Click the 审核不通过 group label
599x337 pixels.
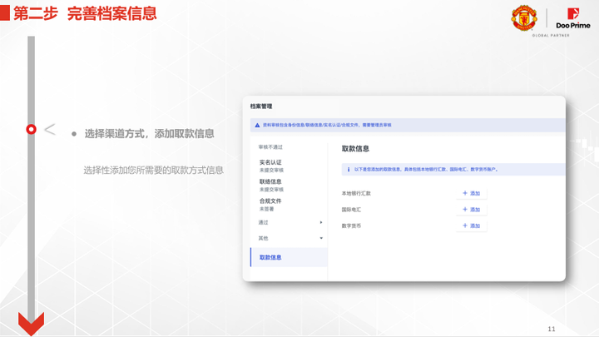pos(270,147)
